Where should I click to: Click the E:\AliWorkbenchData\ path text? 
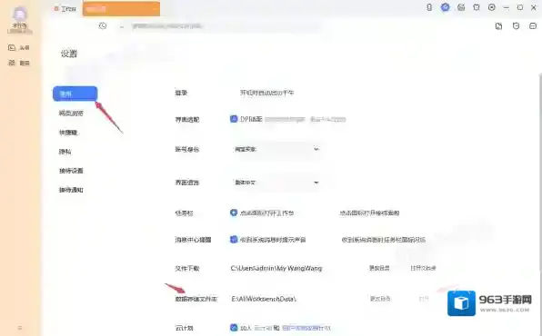tap(264, 299)
